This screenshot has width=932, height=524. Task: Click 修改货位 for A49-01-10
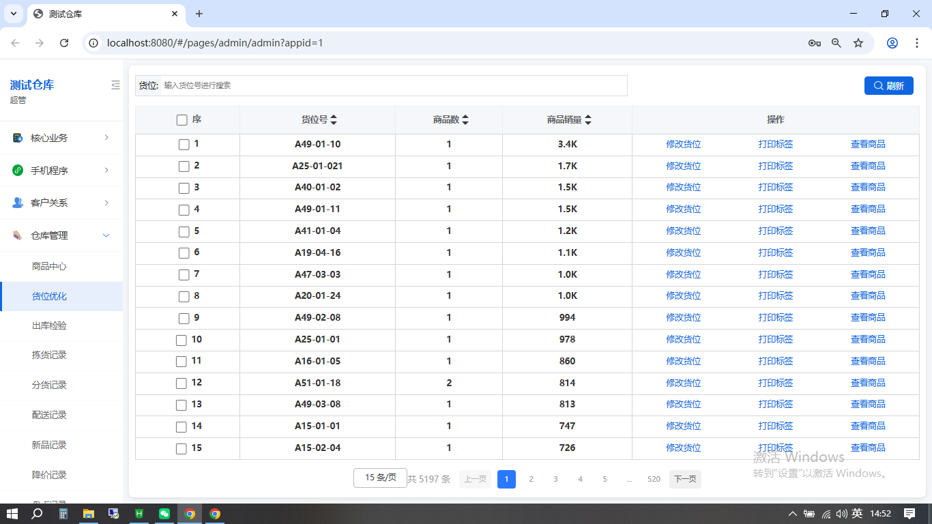point(683,144)
